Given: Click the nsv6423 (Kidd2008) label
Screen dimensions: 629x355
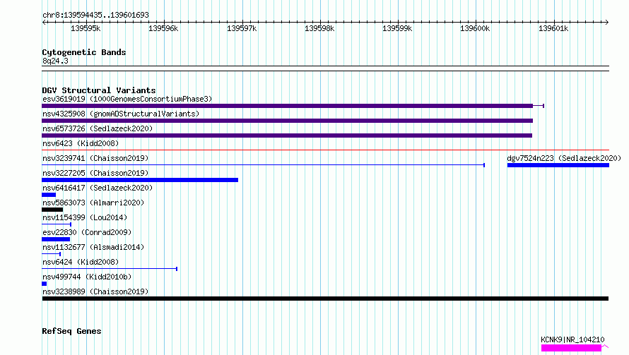Looking at the screenshot, I should (x=81, y=143).
